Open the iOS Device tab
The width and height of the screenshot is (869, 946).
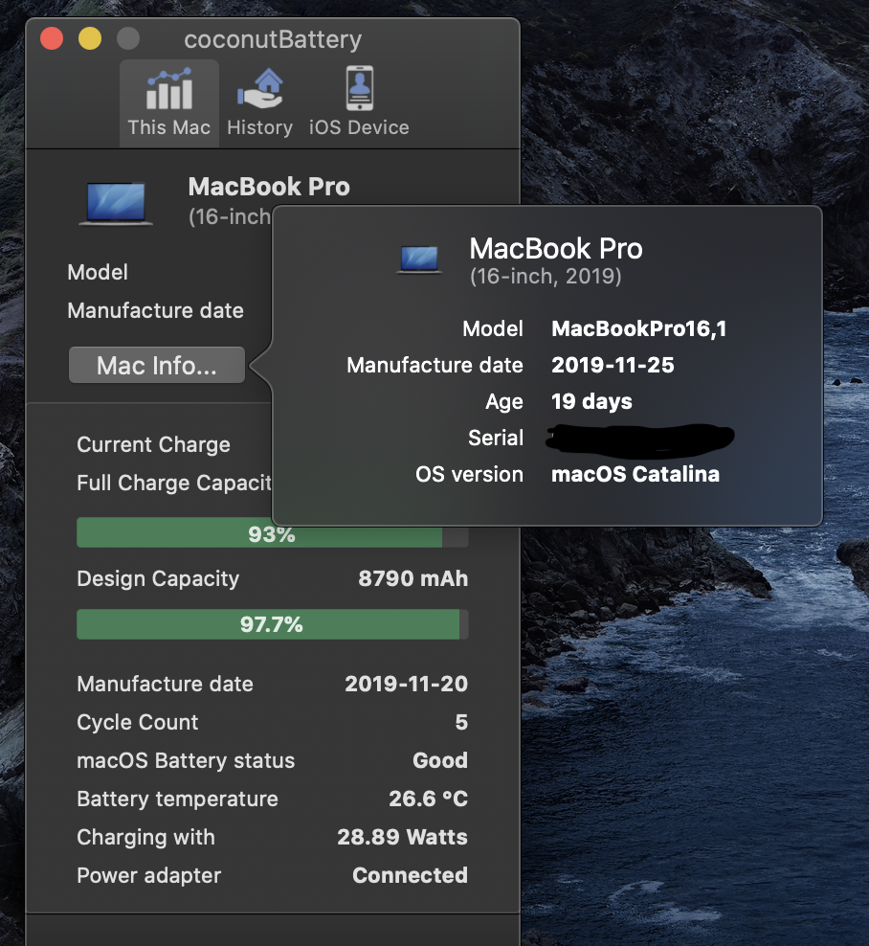[359, 103]
